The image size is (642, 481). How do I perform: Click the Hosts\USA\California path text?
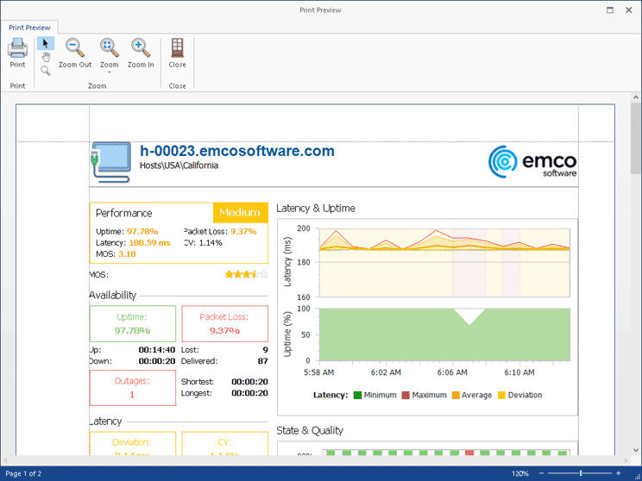tap(179, 166)
